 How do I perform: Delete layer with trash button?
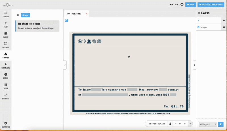click(x=221, y=124)
